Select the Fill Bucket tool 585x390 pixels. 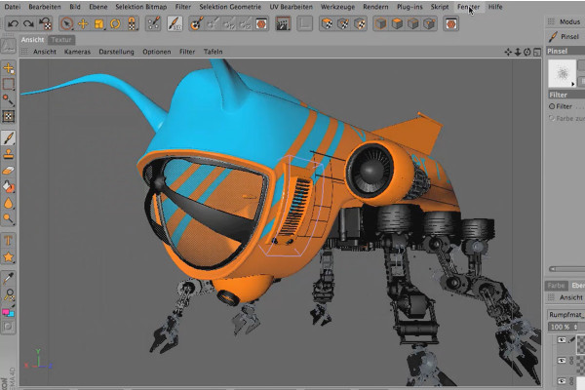(8, 186)
